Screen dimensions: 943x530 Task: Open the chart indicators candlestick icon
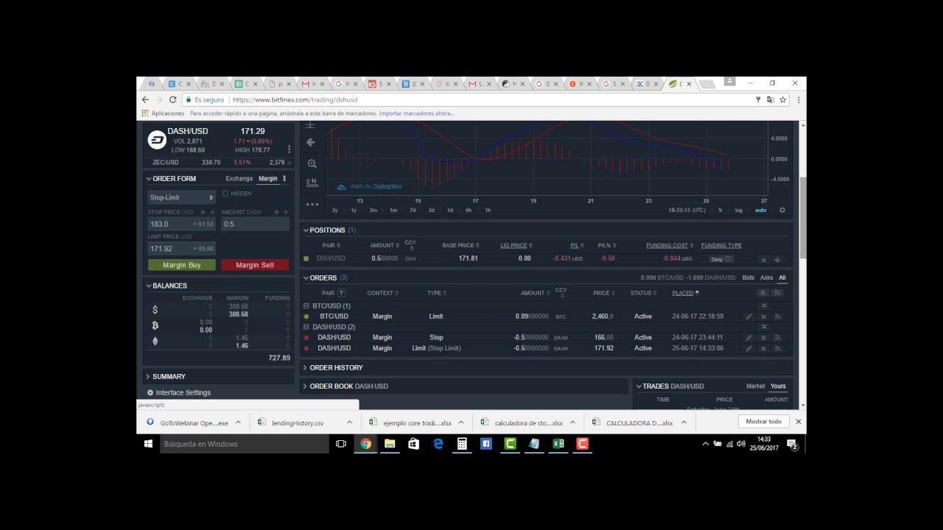pyautogui.click(x=312, y=183)
